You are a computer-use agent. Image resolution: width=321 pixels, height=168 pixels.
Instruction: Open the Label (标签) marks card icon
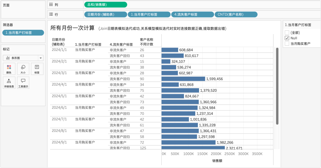coord(37,67)
